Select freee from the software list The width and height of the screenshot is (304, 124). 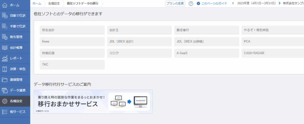pos(72,41)
